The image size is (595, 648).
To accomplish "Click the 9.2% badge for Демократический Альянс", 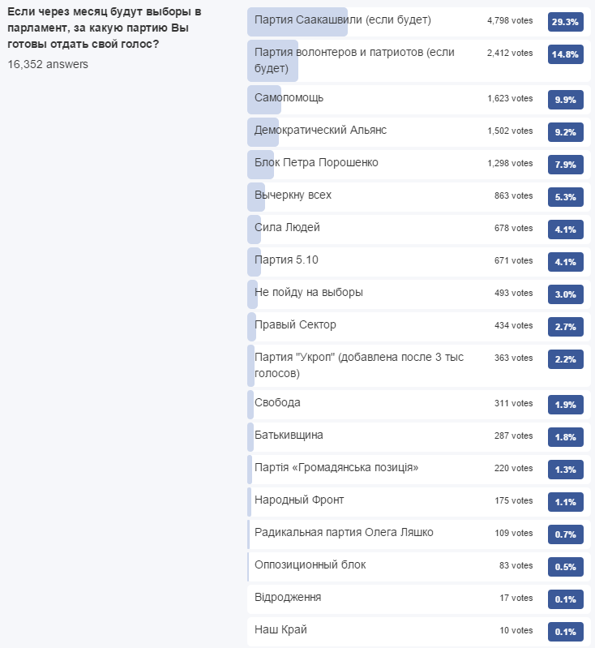I will click(565, 132).
